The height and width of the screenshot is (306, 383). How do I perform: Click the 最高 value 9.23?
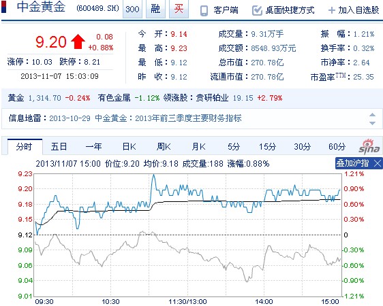[x=179, y=48]
